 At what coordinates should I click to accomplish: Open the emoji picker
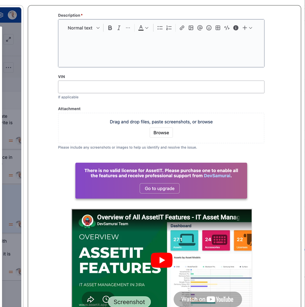click(x=209, y=28)
